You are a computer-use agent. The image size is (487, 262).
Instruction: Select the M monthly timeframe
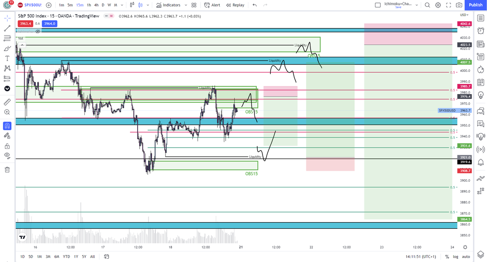(x=116, y=5)
